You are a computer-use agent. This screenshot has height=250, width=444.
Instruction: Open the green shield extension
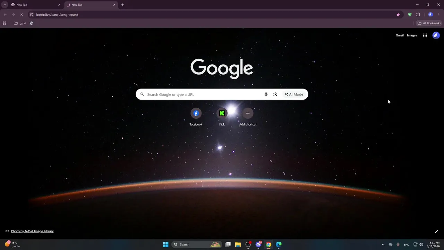pyautogui.click(x=410, y=15)
